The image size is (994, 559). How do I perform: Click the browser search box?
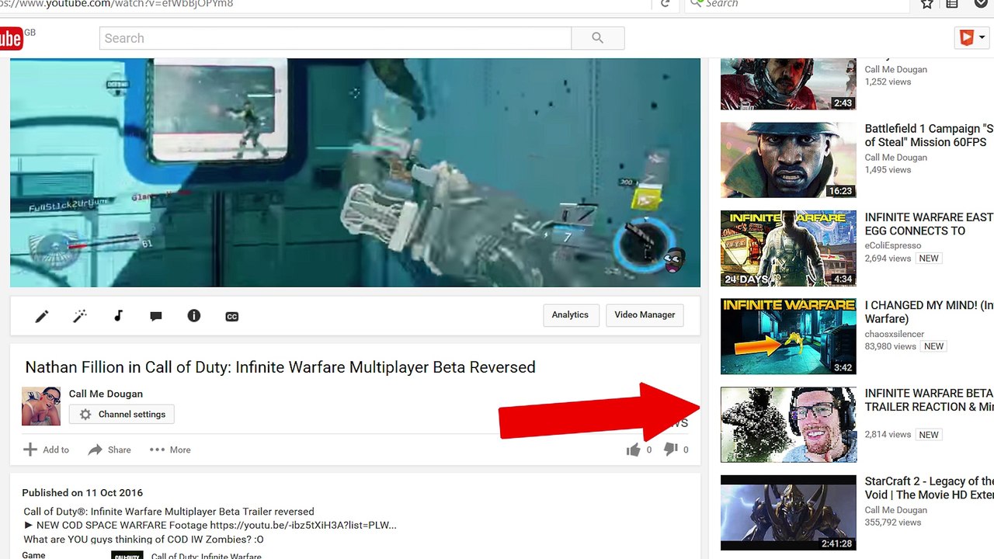[796, 4]
